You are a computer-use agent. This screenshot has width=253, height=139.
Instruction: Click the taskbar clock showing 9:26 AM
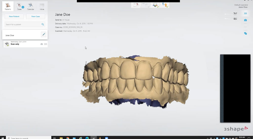pos(242,137)
